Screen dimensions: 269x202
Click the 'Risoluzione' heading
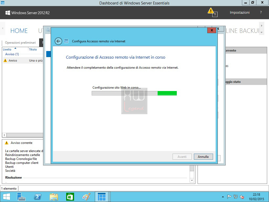[x=14, y=178]
